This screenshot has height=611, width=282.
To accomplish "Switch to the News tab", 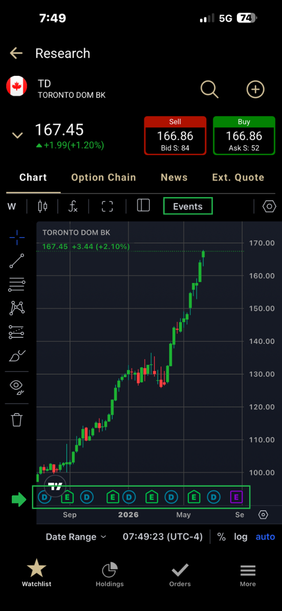I will point(174,178).
